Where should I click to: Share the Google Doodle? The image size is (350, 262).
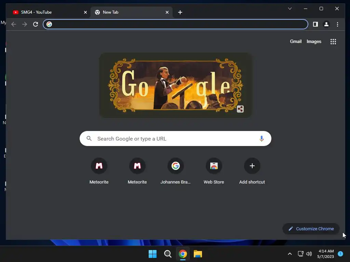pos(240,109)
